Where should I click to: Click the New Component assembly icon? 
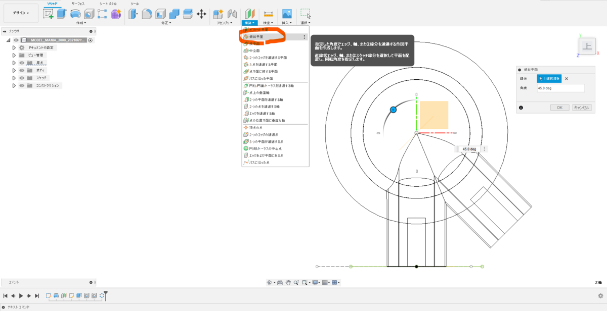pyautogui.click(x=219, y=14)
